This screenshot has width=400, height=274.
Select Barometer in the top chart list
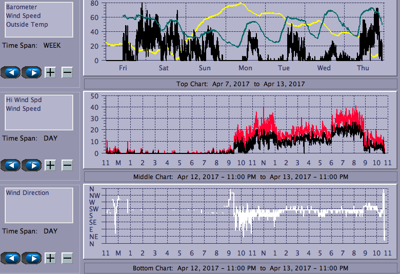click(21, 7)
